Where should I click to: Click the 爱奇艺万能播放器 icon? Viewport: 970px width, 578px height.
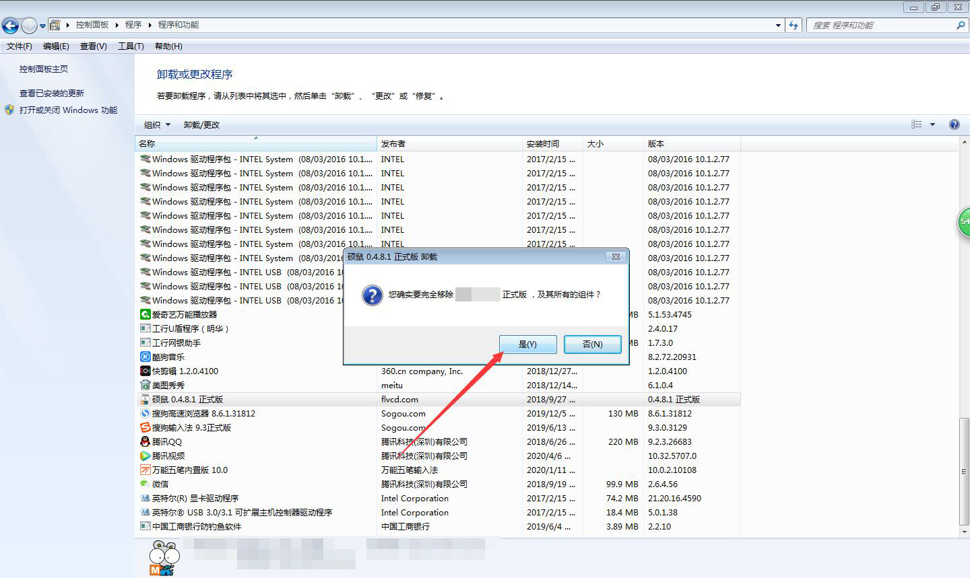pyautogui.click(x=145, y=315)
